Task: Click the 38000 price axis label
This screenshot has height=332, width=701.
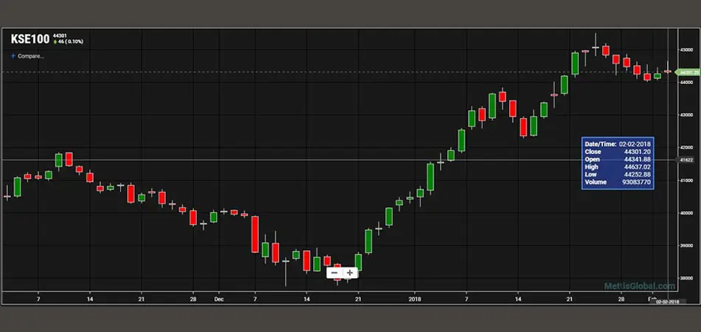Action: click(686, 278)
